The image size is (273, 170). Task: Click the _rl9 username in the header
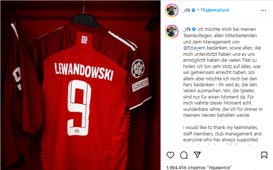(186, 10)
